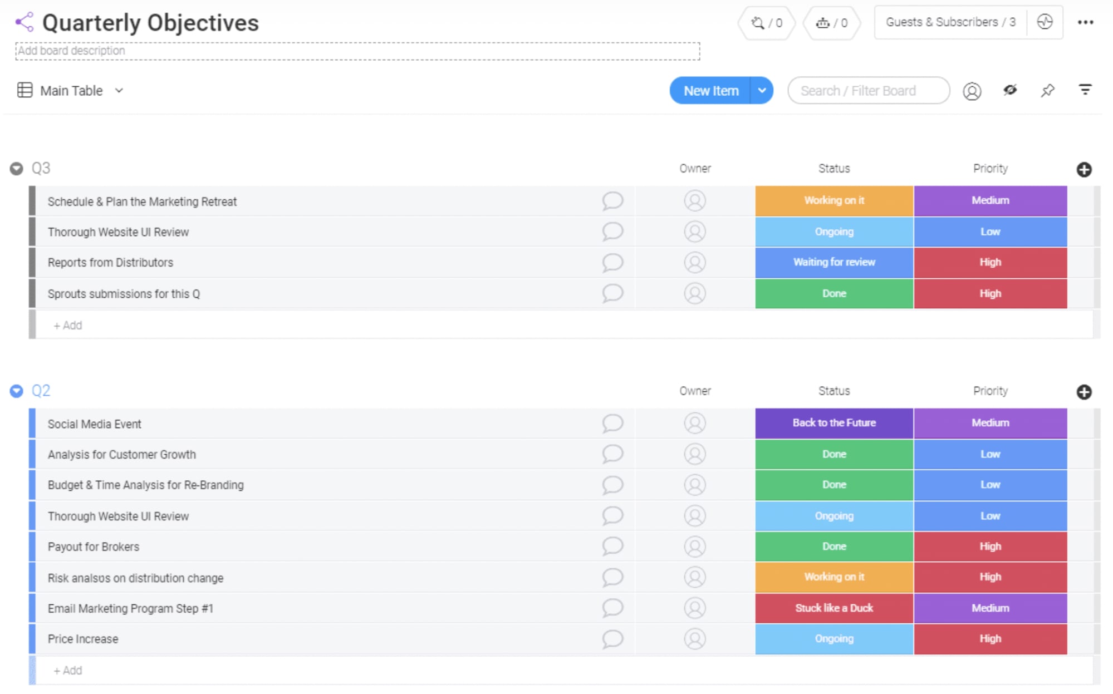Select the Owner column header in Q2
The width and height of the screenshot is (1113, 694).
tap(695, 391)
